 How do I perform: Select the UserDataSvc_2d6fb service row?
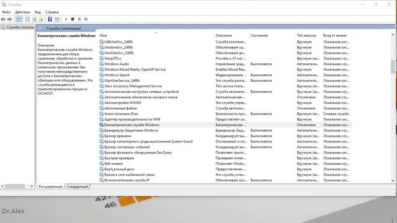coord(225,53)
